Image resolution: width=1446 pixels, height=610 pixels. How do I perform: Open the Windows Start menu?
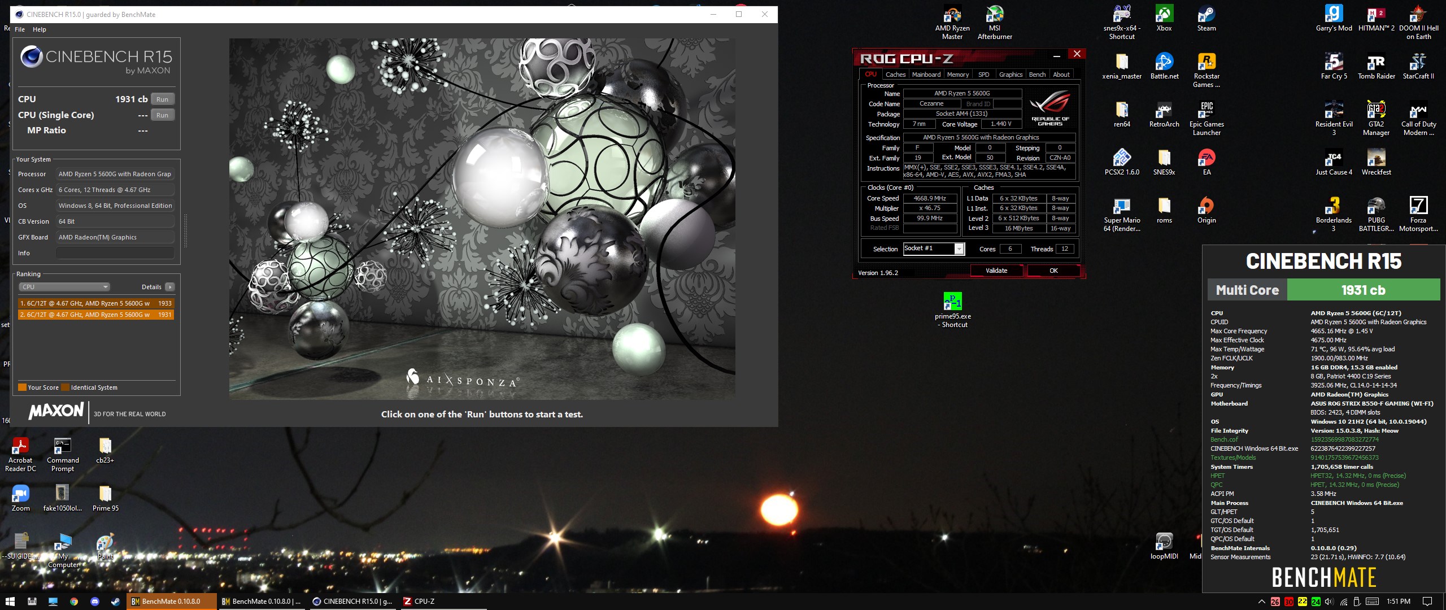(x=10, y=602)
